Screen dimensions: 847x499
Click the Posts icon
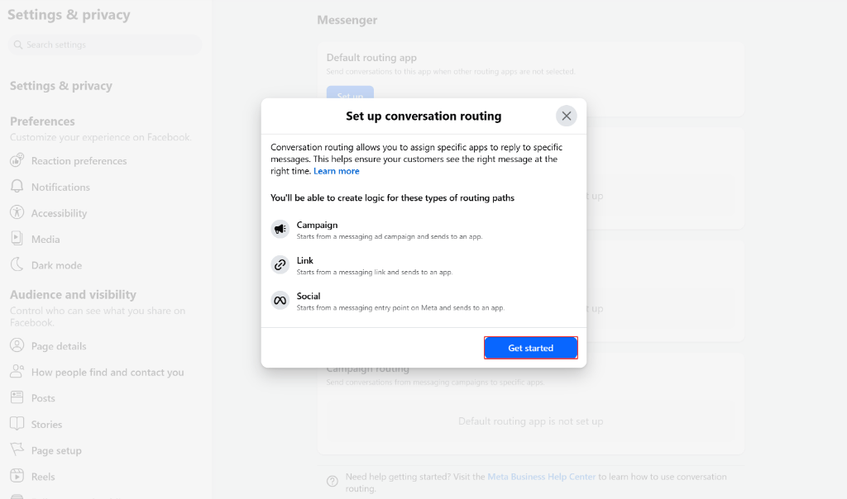tap(17, 397)
